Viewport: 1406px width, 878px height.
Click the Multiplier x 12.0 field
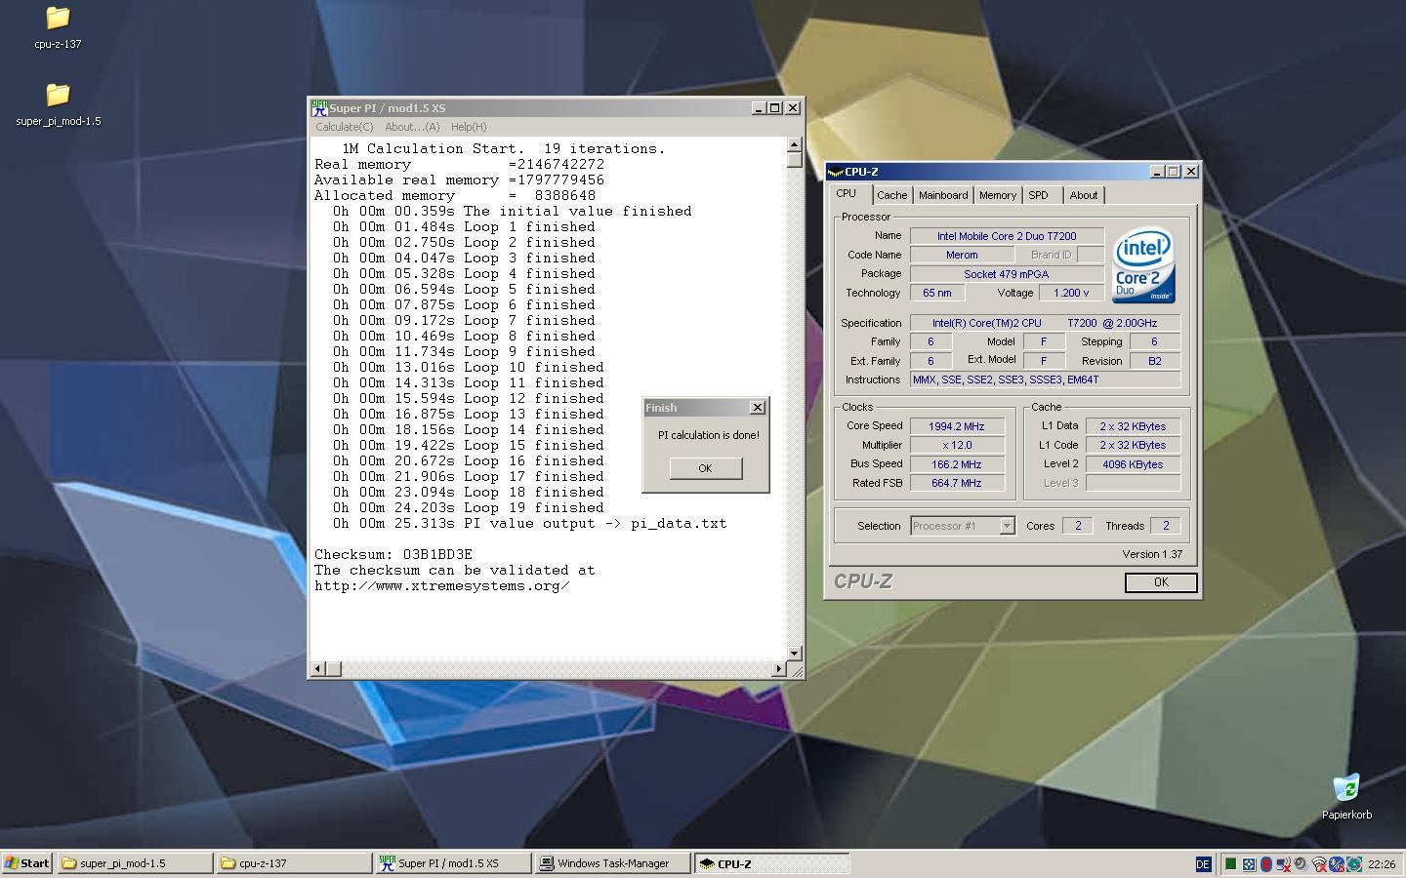pyautogui.click(x=956, y=445)
